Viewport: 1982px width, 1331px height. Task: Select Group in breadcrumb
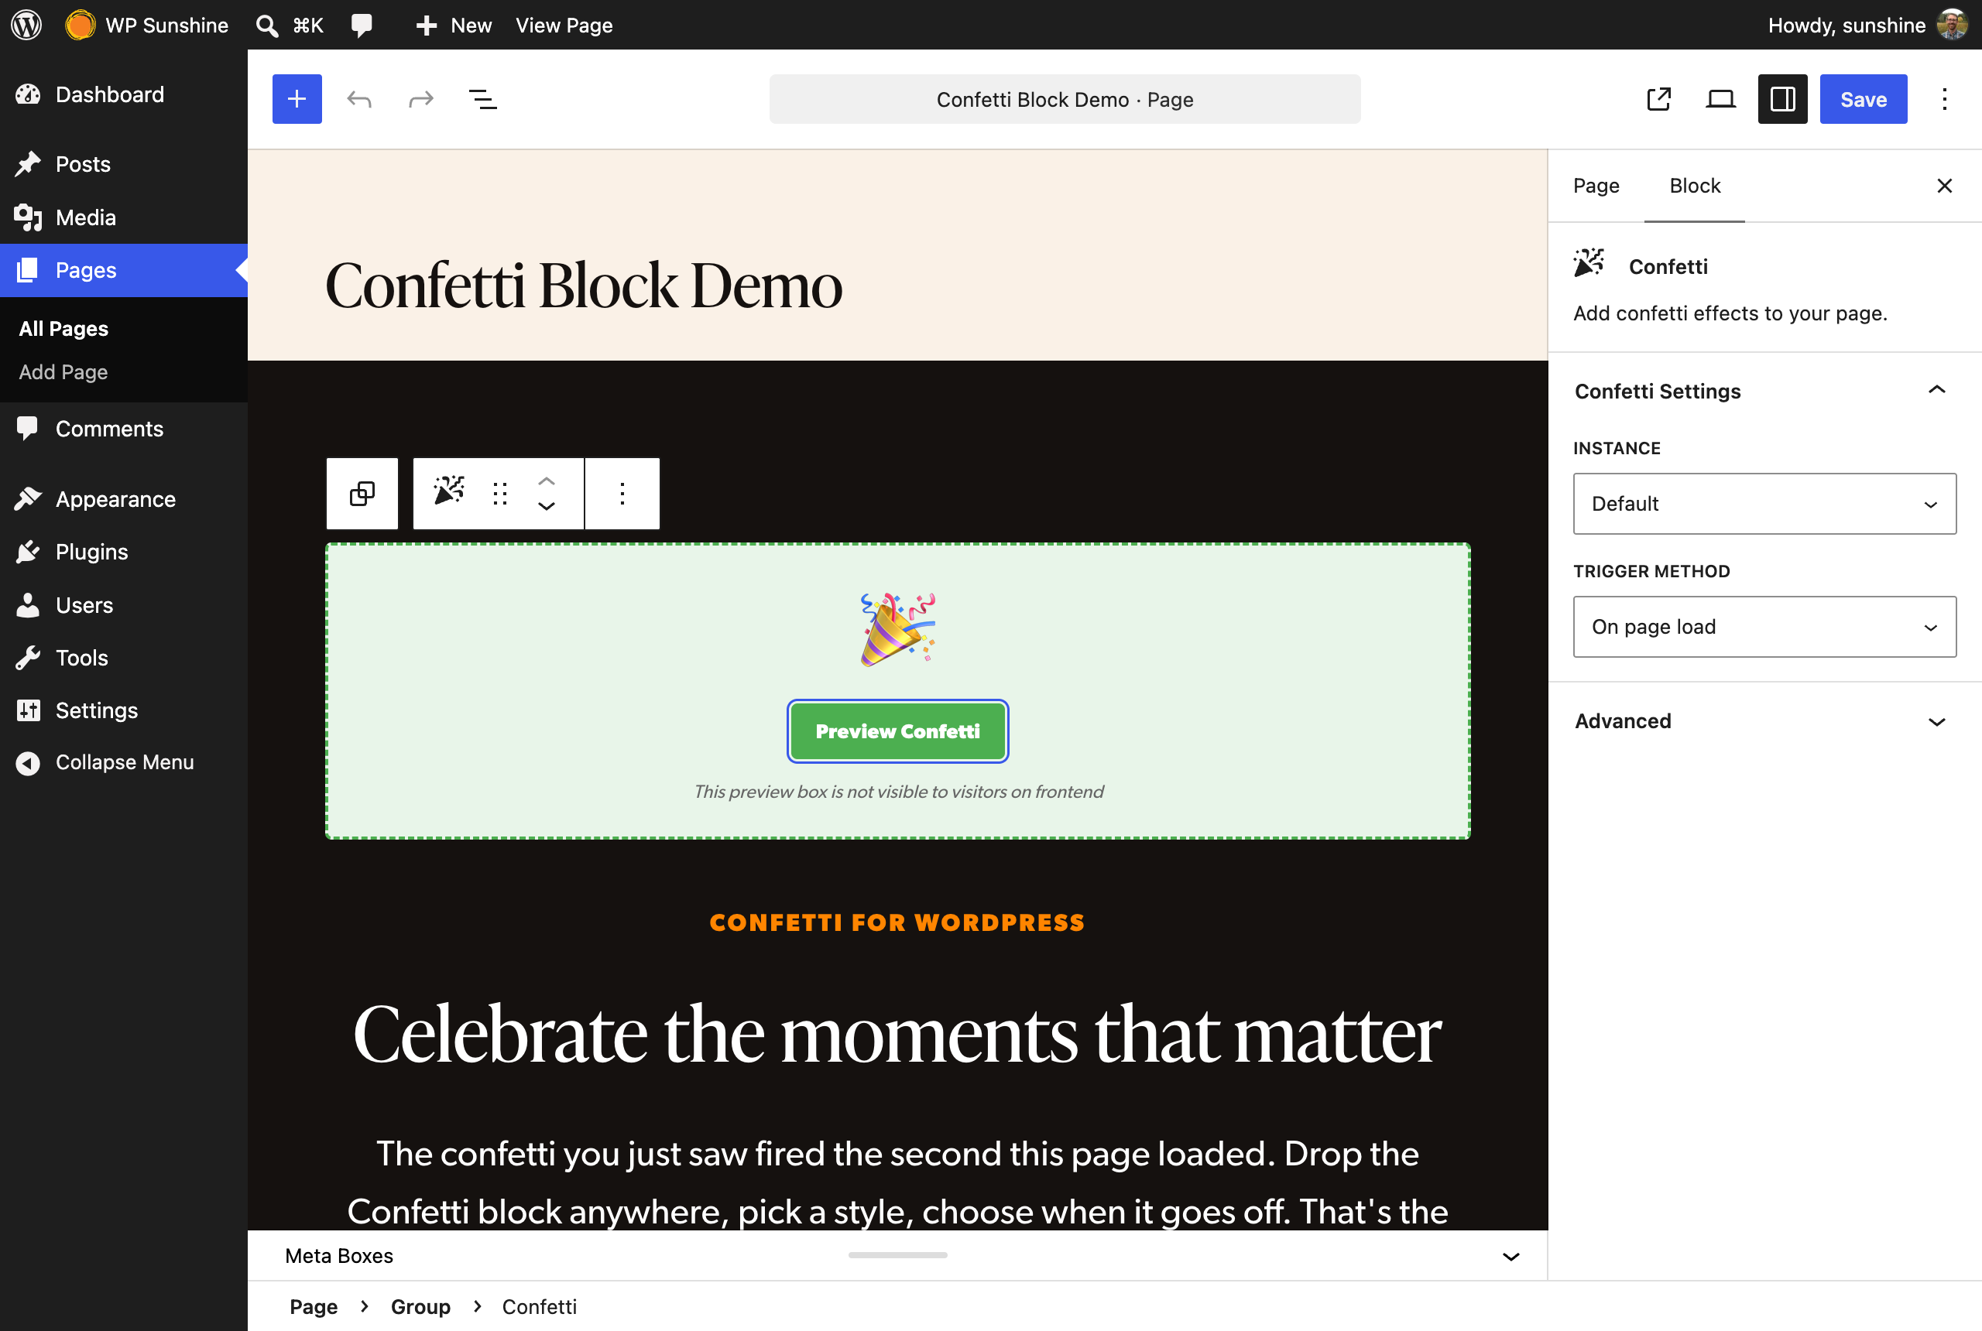[x=420, y=1306]
